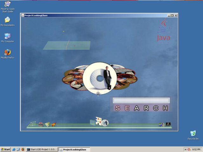Launch the red rocket icon on the taskbar
The width and height of the screenshot is (203, 152).
(54, 124)
